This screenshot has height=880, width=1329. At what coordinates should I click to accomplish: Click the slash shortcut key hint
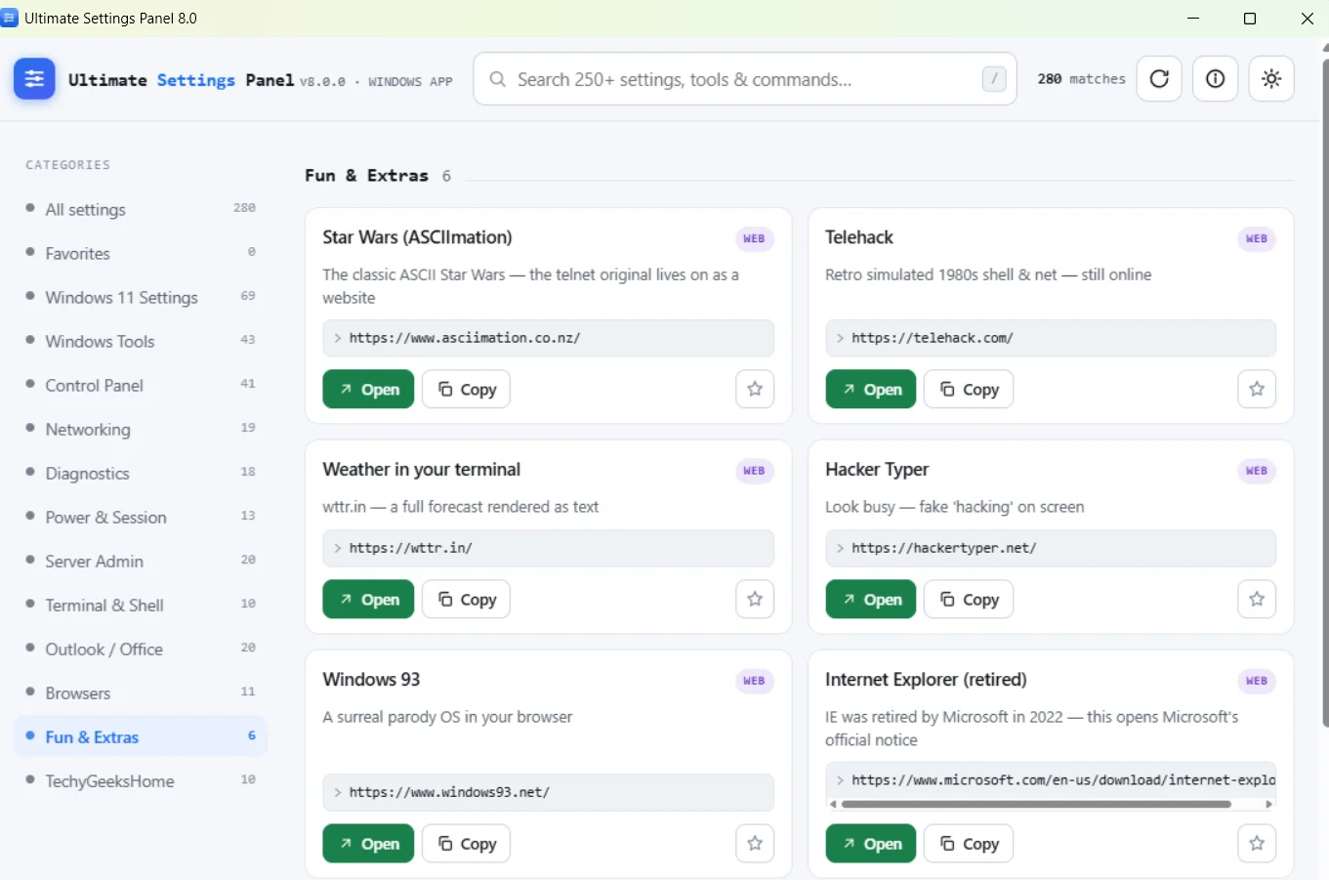click(994, 79)
